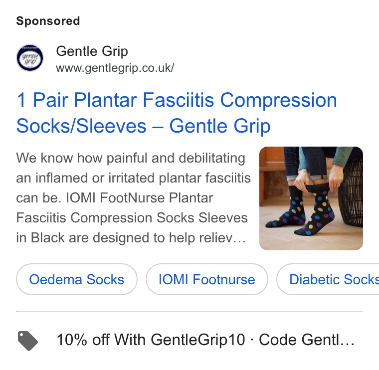Open the polka dot socks product thumbnail
This screenshot has height=370, width=379.
tap(311, 198)
